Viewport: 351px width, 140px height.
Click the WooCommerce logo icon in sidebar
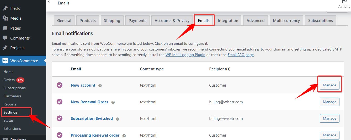pyautogui.click(x=5, y=61)
